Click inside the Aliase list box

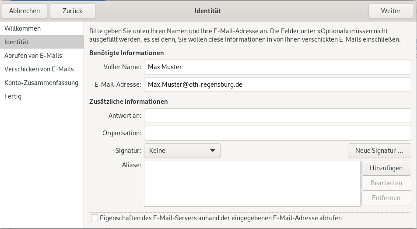pos(252,183)
